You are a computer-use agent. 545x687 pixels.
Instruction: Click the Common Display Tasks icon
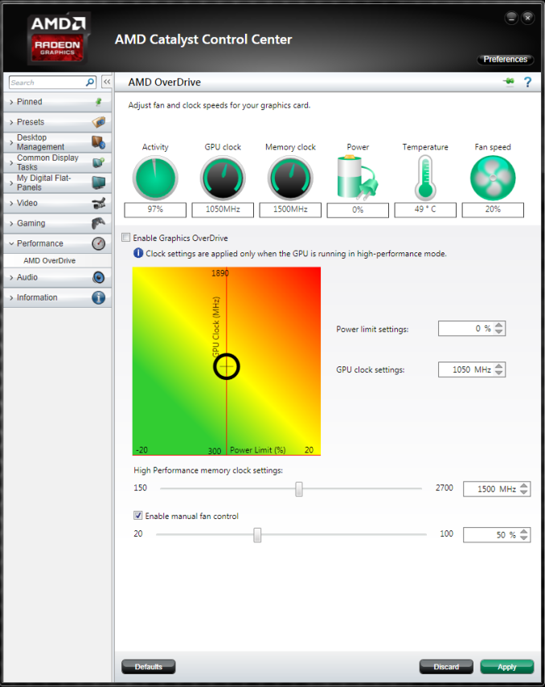(99, 162)
